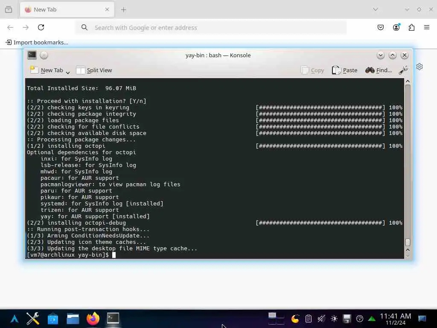Viewport: 437px width, 328px height.
Task: Open brightness tray icon
Action: tap(334, 319)
